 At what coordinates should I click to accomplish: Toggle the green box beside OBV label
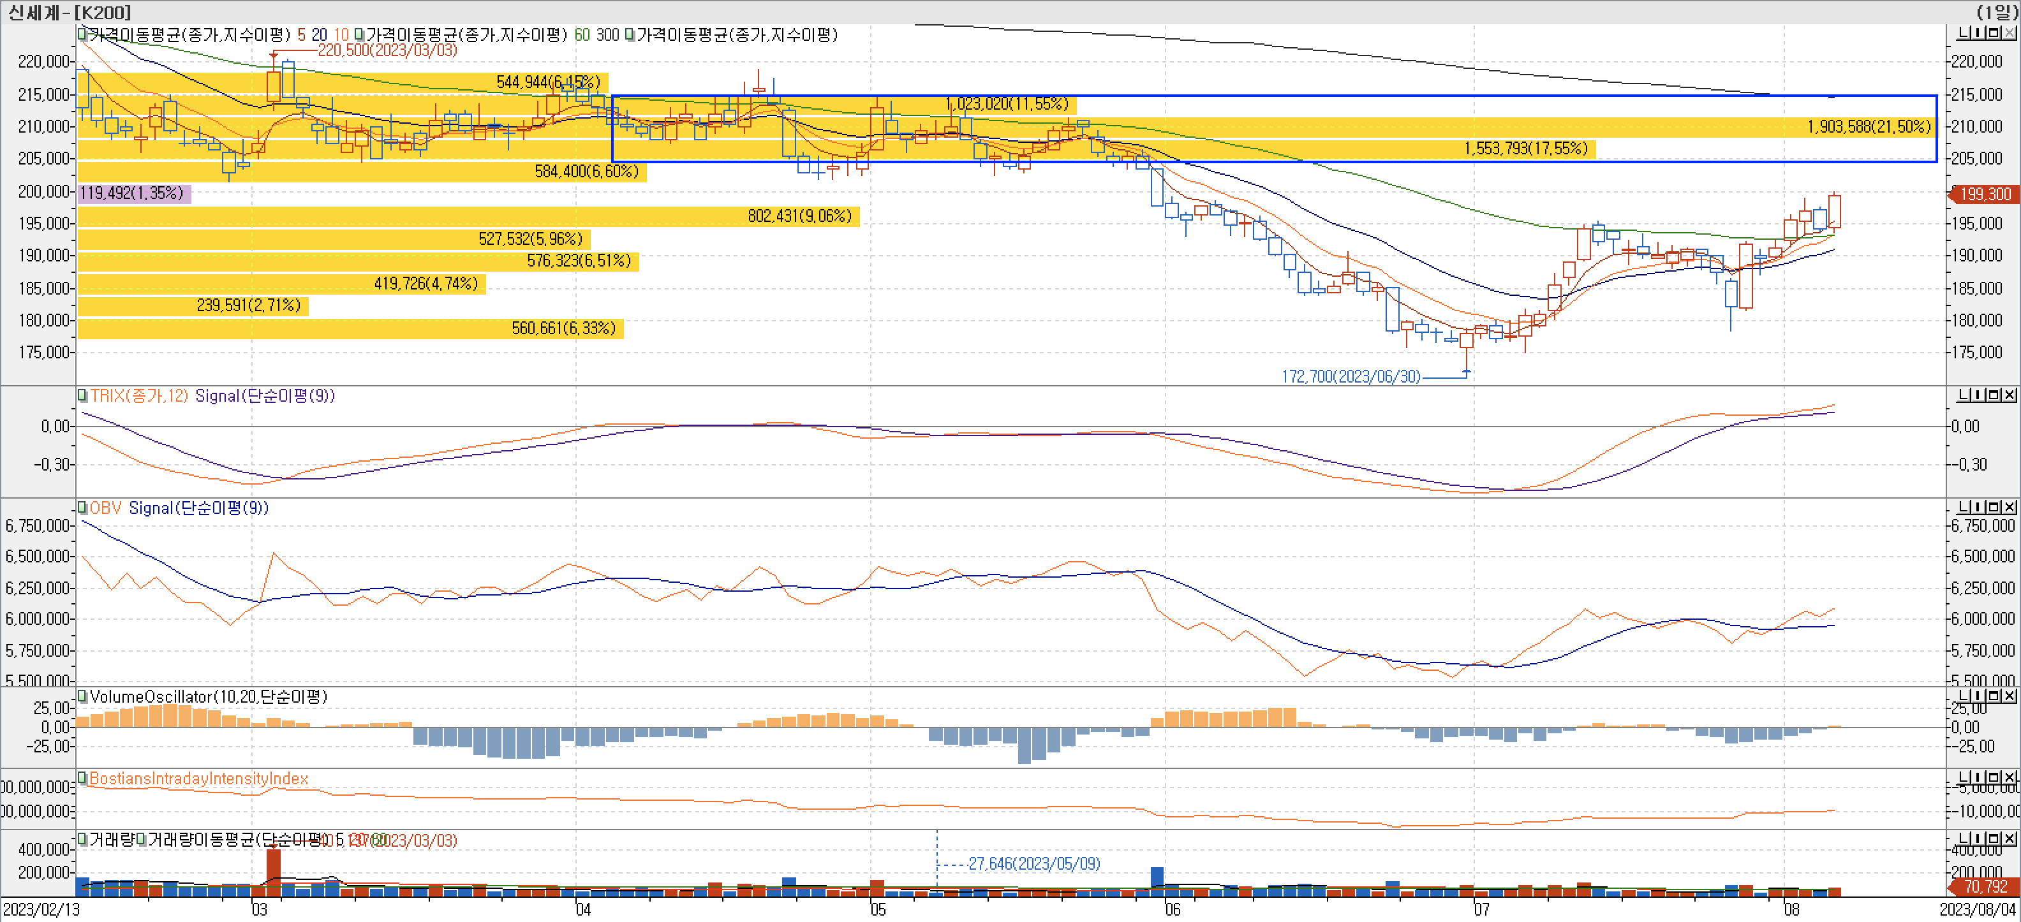[x=82, y=508]
